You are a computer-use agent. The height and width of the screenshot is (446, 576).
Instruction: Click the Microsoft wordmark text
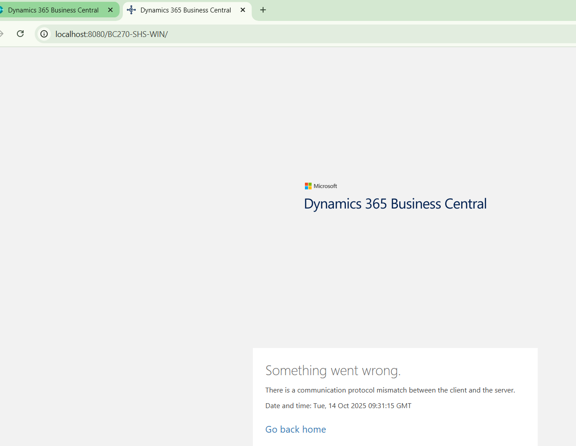[x=325, y=186]
